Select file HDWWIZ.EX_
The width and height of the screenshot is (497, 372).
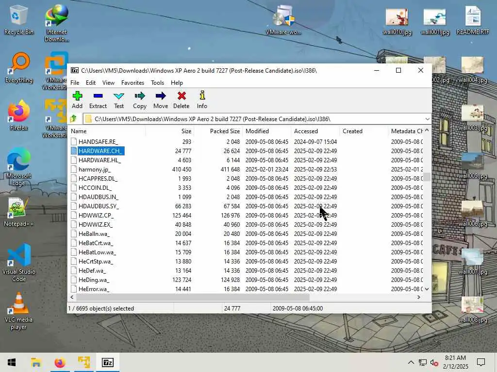(x=96, y=225)
